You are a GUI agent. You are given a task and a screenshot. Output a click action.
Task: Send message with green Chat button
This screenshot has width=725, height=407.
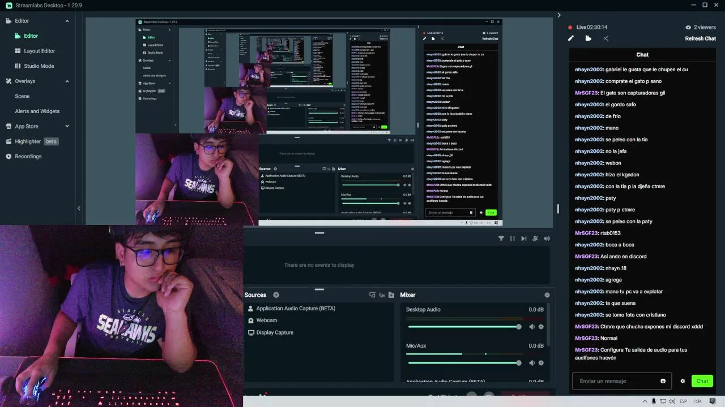[702, 381]
